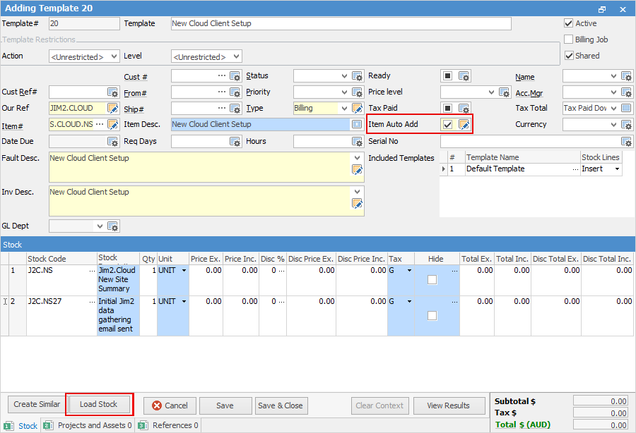Click settings icon beside Serial No field
Screen dimensions: 636x433
626,141
